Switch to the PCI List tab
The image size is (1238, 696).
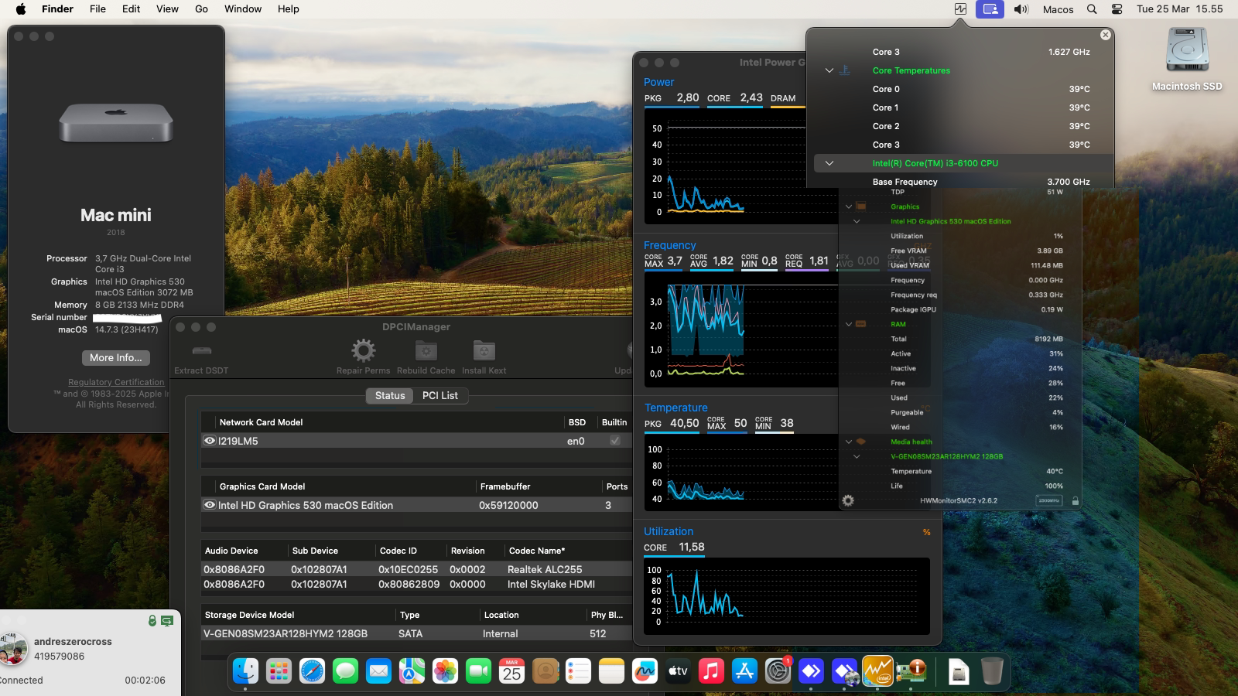(440, 395)
